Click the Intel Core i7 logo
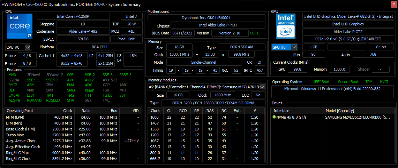Viewport: 398px width, 168px height. tap(20, 26)
